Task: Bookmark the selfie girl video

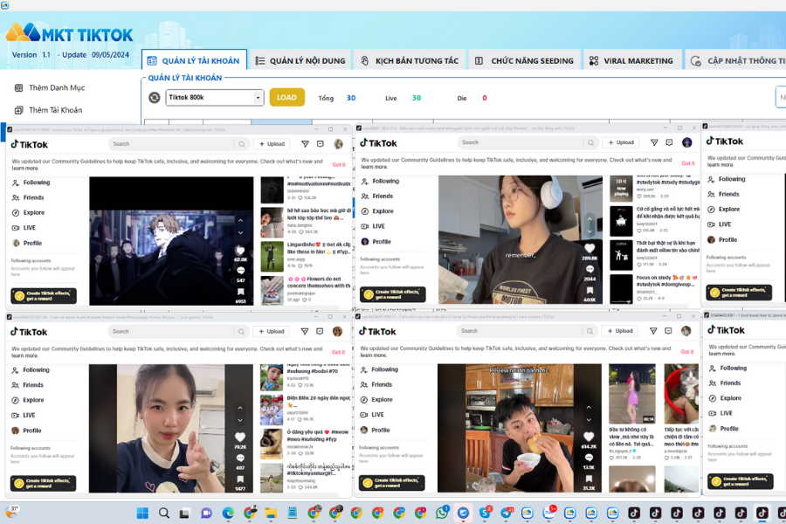Action: 240,479
